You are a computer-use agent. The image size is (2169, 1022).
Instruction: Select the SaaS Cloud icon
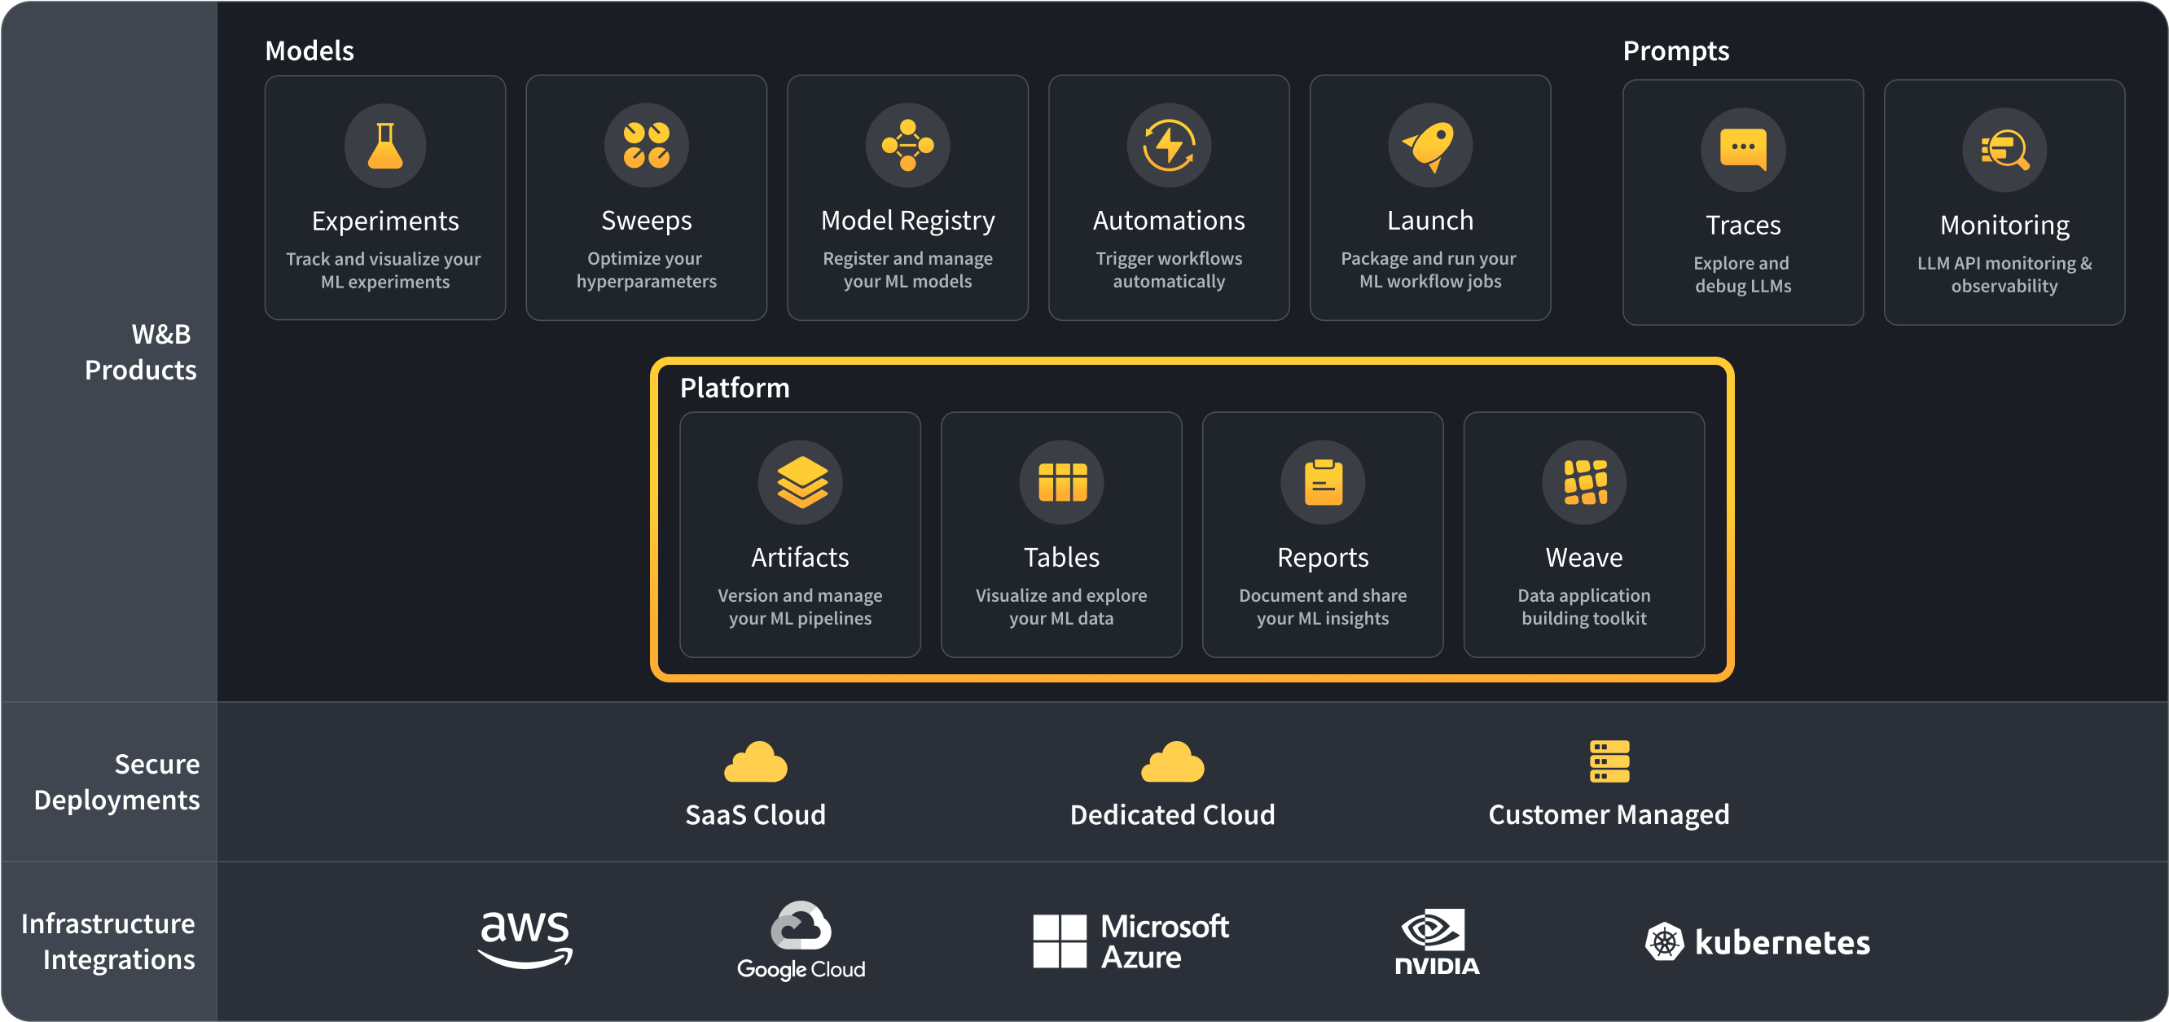pyautogui.click(x=755, y=762)
